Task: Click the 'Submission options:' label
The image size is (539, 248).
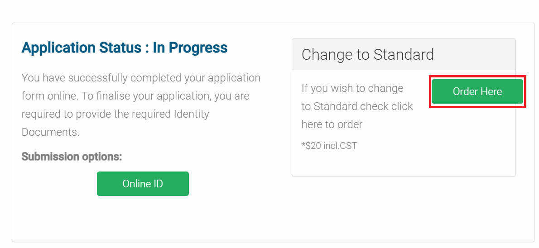Action: 72,157
